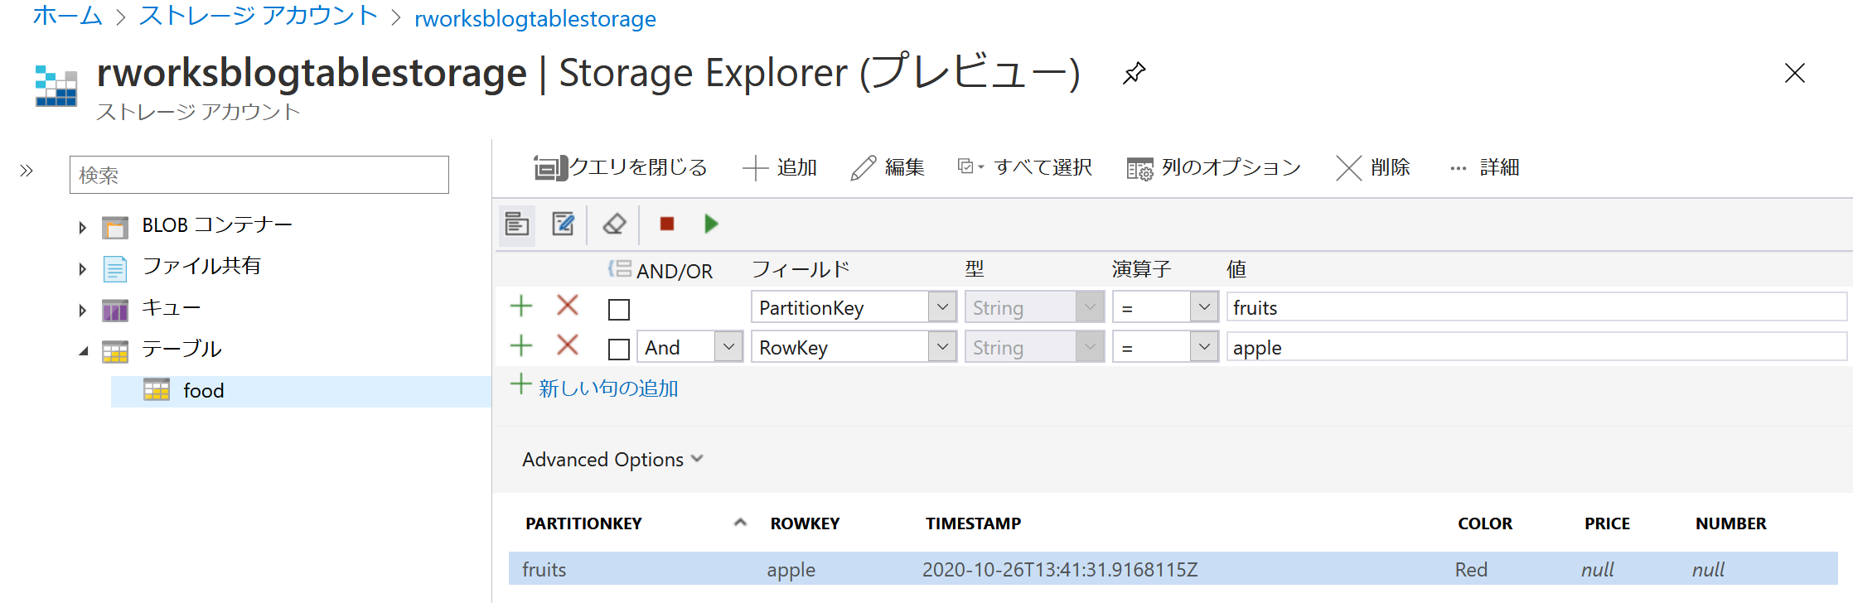Close the Storage Explorer blade
1853x603 pixels.
click(x=1795, y=73)
